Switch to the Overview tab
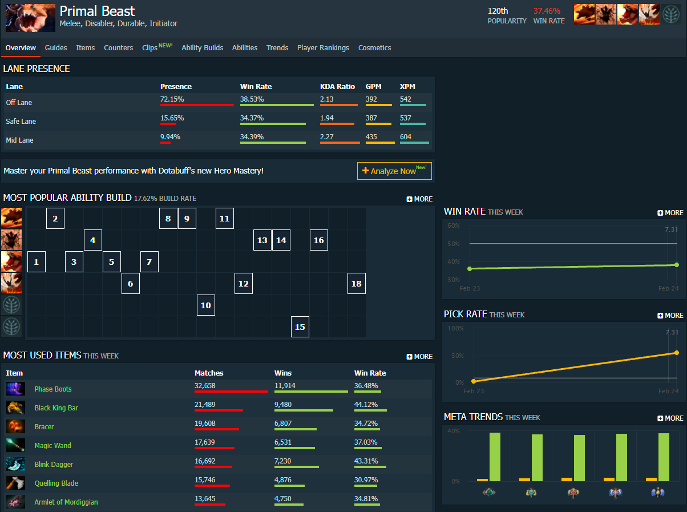 pyautogui.click(x=21, y=48)
